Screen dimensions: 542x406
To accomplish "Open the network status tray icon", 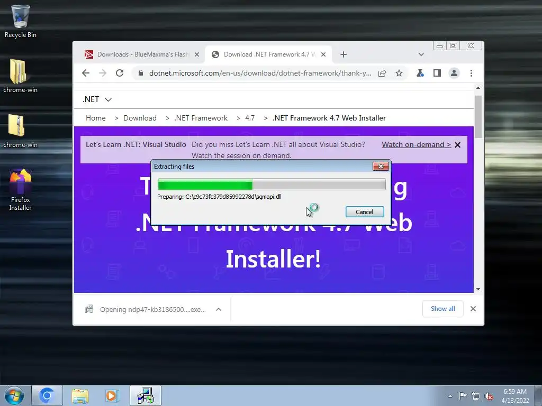I will pyautogui.click(x=476, y=396).
